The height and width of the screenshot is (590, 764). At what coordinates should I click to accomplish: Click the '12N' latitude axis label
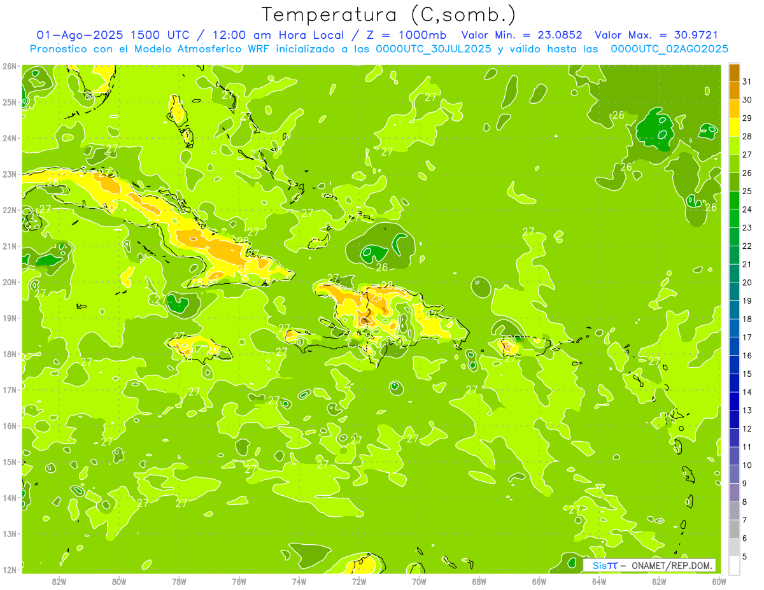click(10, 570)
